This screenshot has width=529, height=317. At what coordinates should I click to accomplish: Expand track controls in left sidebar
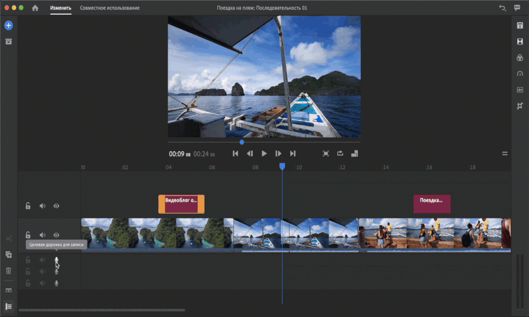click(8, 306)
